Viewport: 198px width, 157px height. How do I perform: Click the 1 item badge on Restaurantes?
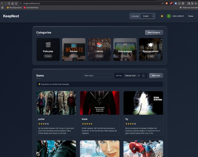(x=151, y=56)
